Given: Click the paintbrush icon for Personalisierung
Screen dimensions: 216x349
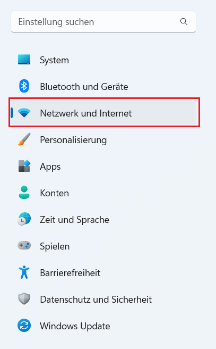Looking at the screenshot, I should pyautogui.click(x=24, y=139).
